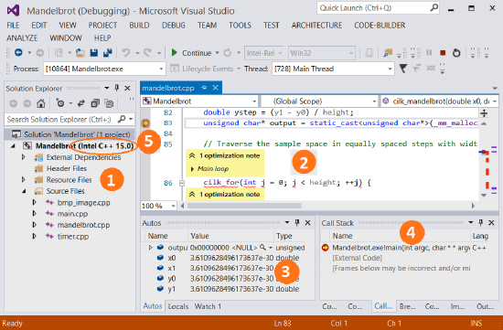Click the Navigate Backward arrow icon
Image resolution: width=503 pixels, height=330 pixels.
tap(18, 53)
